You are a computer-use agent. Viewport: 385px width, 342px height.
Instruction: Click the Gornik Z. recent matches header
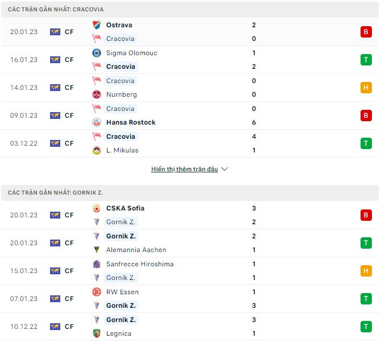point(55,193)
